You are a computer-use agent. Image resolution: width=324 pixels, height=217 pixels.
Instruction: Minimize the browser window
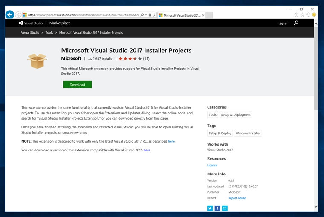click(x=290, y=9)
